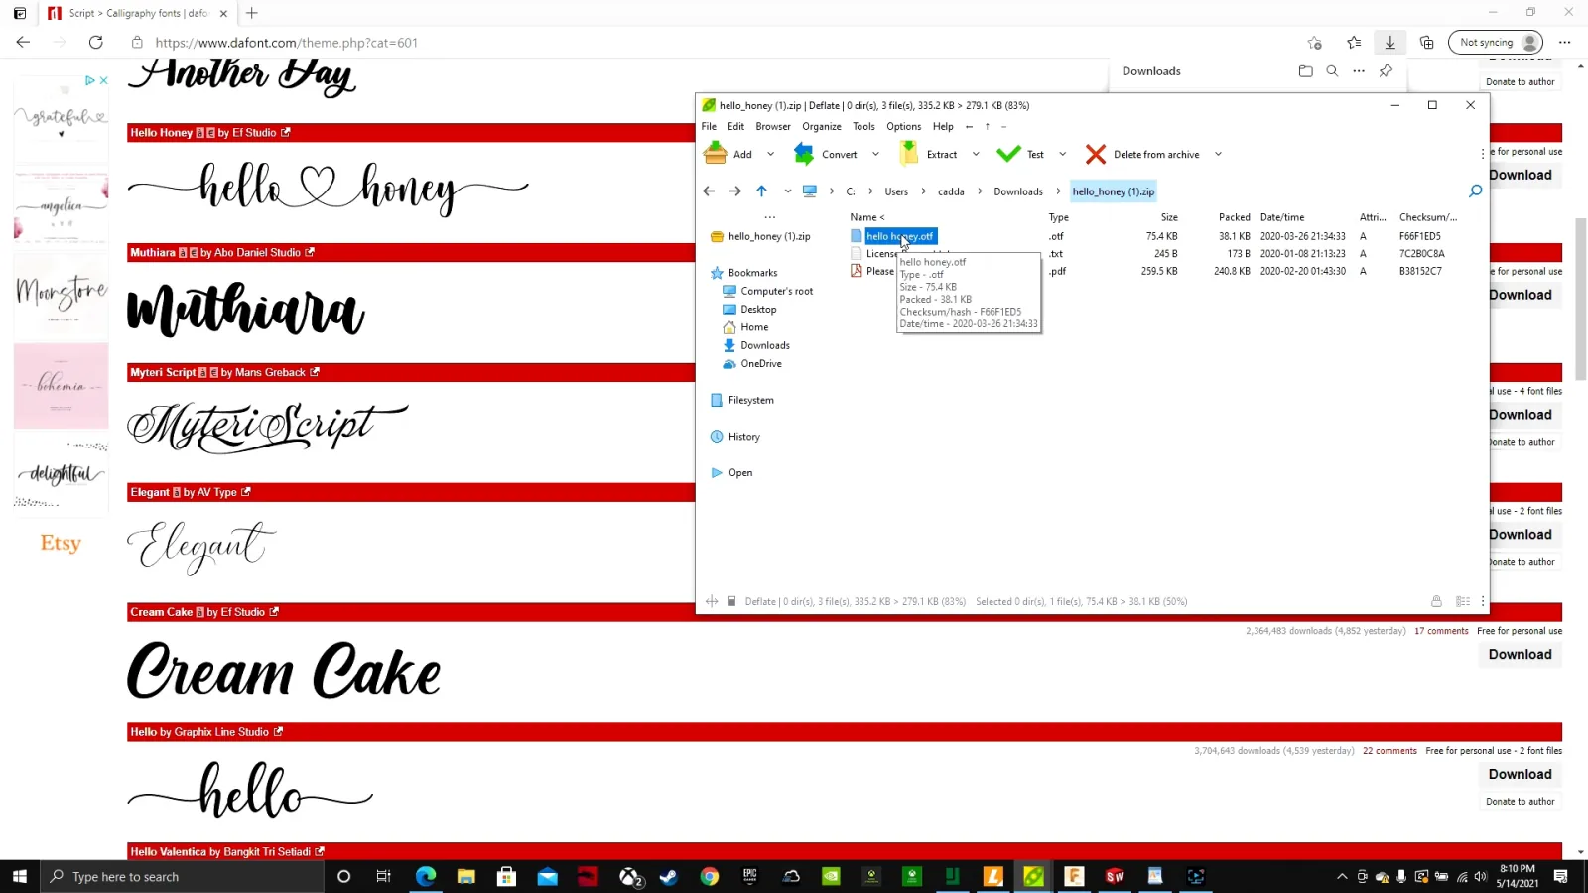Go forward with PeaZip right arrow
1588x893 pixels.
(x=735, y=191)
